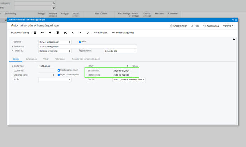Open Anteckningar notes
The height and width of the screenshot is (147, 246).
pos(178,26)
